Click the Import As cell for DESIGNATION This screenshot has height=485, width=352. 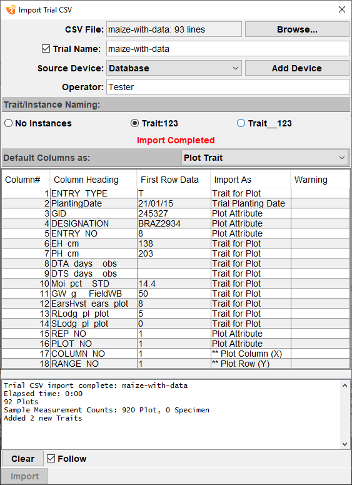tap(251, 223)
